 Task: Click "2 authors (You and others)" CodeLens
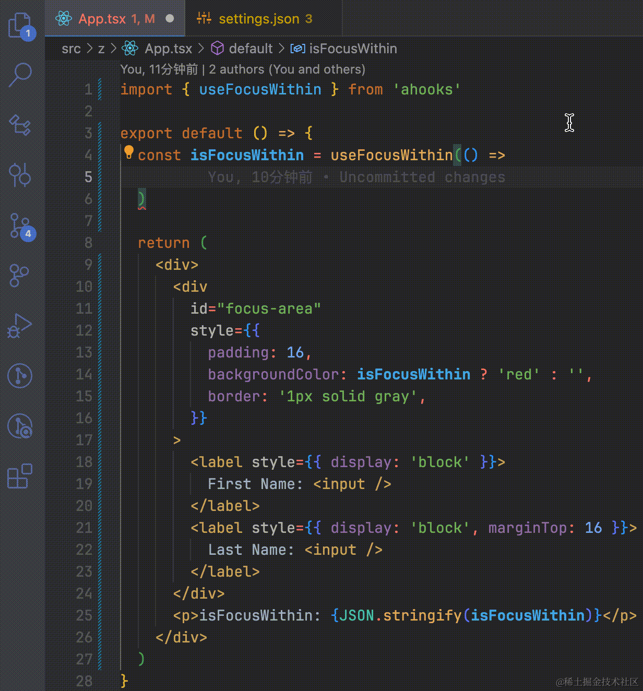click(x=287, y=69)
